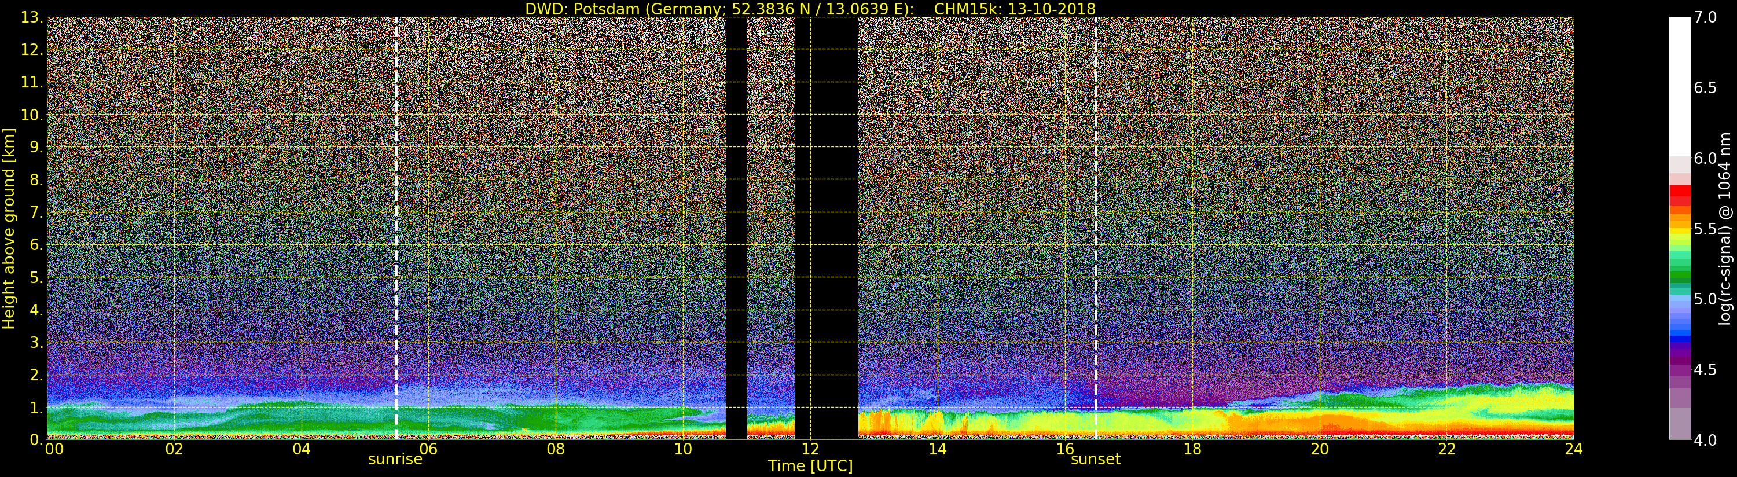Click the 'Time [UTC]' axis label
The height and width of the screenshot is (477, 1737).
click(810, 466)
